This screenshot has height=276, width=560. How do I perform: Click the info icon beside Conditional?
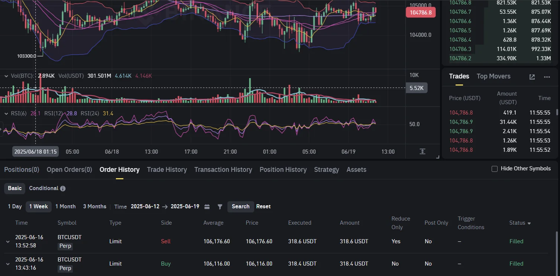[63, 189]
